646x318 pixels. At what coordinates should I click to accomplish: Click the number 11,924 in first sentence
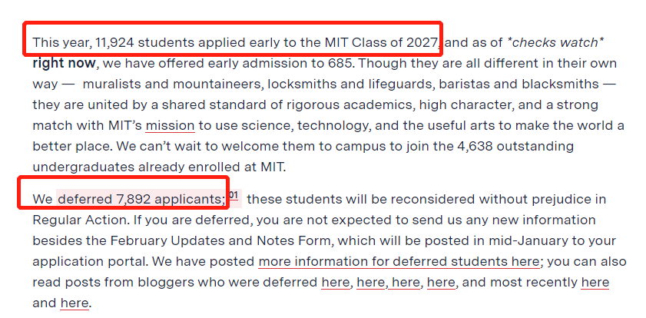(x=114, y=42)
